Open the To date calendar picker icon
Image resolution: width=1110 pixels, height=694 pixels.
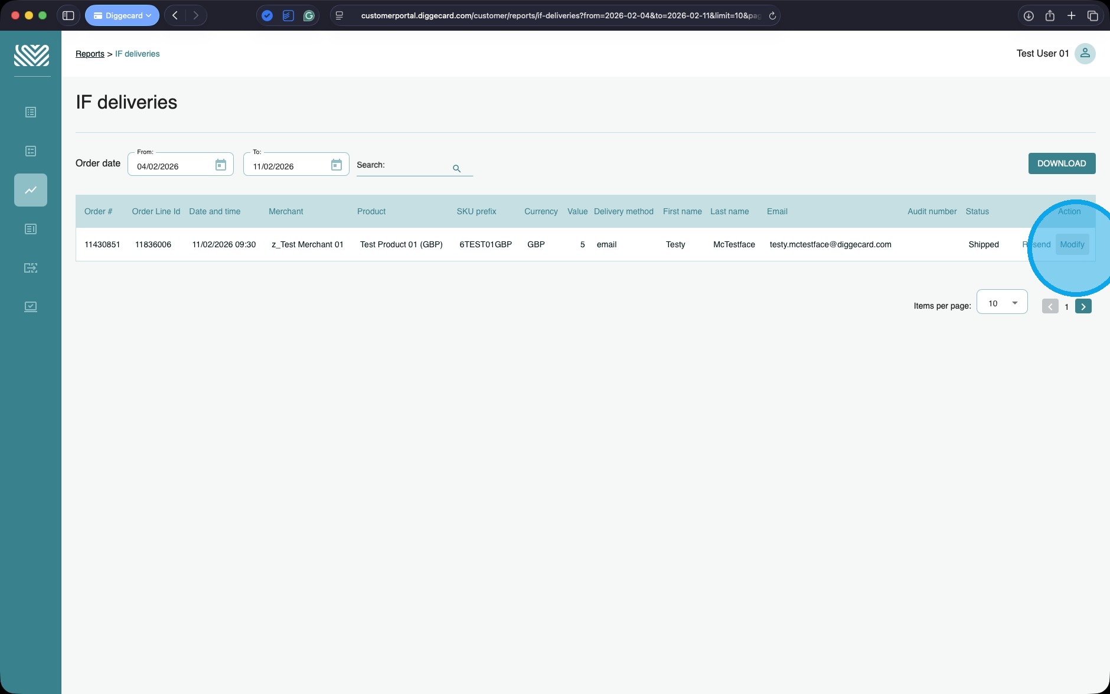337,165
